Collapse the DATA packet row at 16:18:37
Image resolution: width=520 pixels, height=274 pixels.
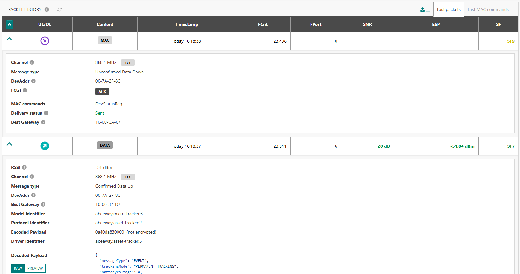tap(9, 144)
